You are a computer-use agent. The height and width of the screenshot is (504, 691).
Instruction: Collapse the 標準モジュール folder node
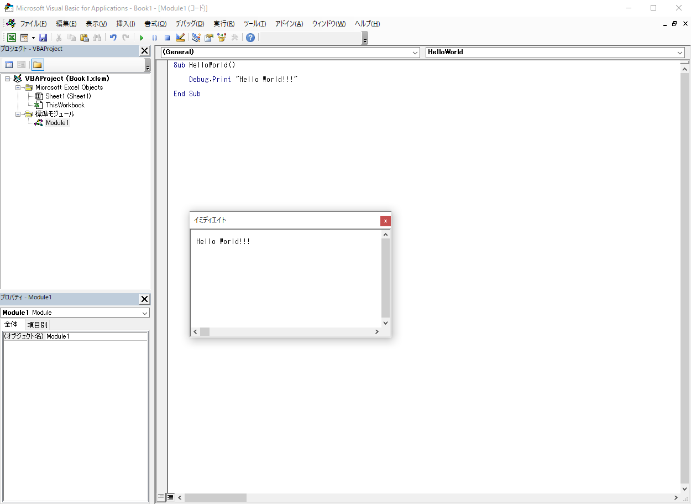(18, 114)
